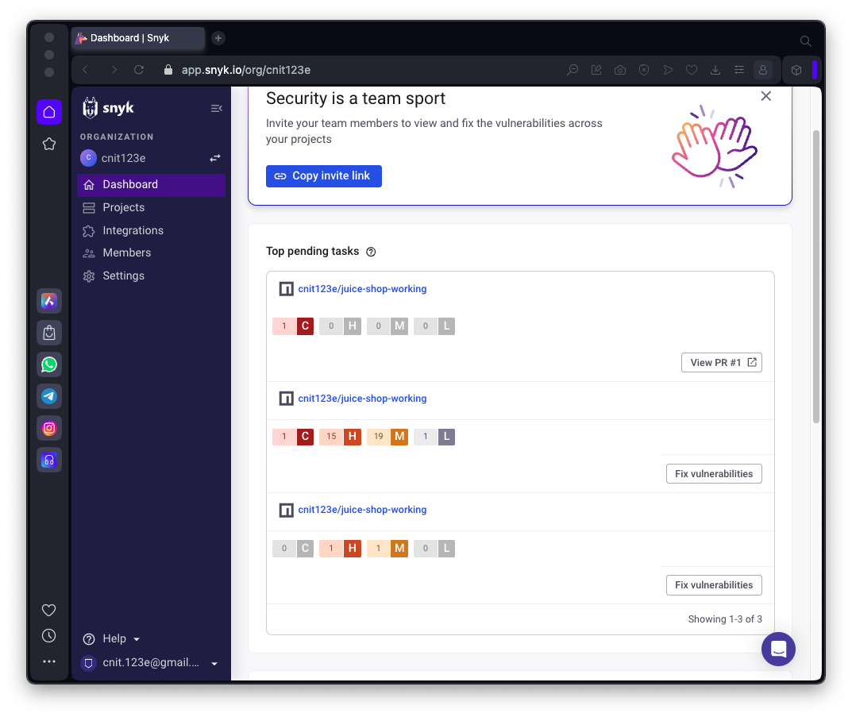Open second cnit123e/juice-shop-working link with 15 high
The height and width of the screenshot is (717, 852).
point(362,399)
